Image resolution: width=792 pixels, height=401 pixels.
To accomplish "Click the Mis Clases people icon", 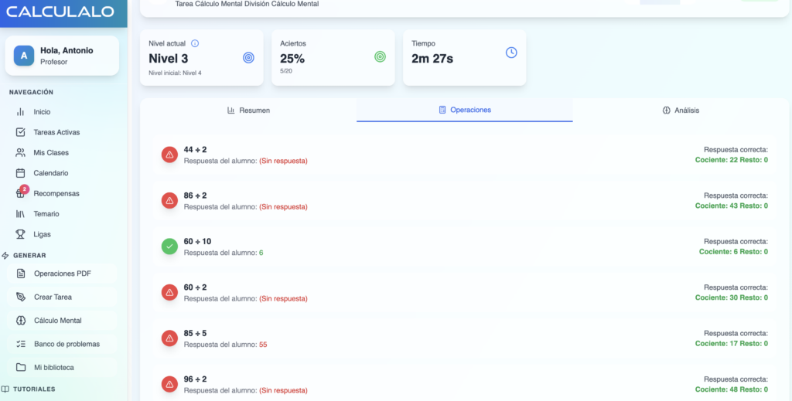I will click(21, 152).
